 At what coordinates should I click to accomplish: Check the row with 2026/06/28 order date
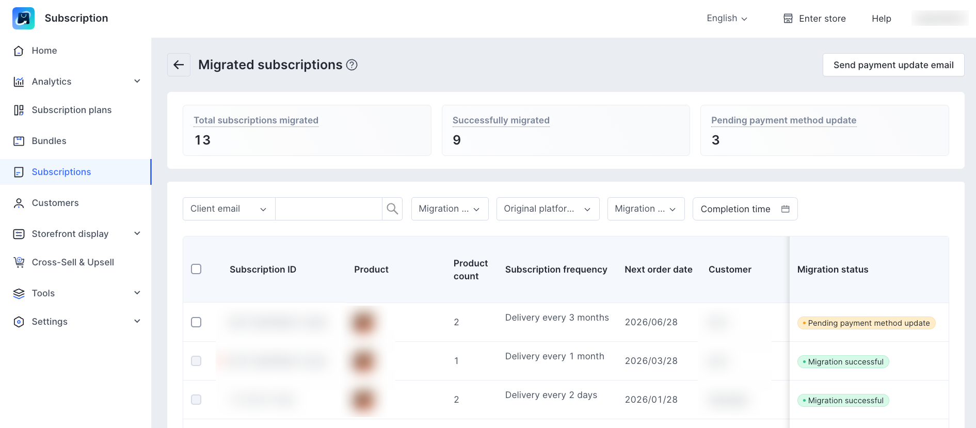coord(196,322)
